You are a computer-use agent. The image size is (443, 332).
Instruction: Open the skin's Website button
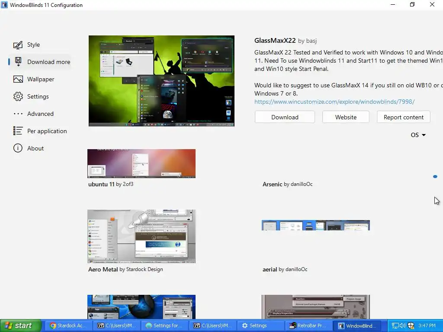(x=346, y=117)
